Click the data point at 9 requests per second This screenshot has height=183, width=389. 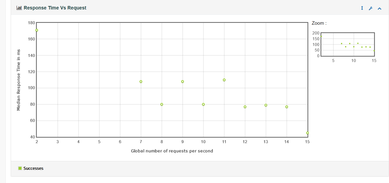click(182, 82)
